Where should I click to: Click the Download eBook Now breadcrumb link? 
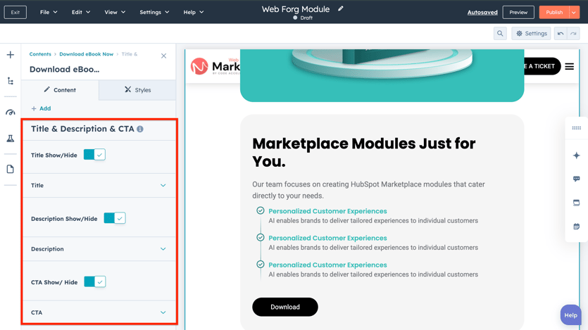click(86, 54)
